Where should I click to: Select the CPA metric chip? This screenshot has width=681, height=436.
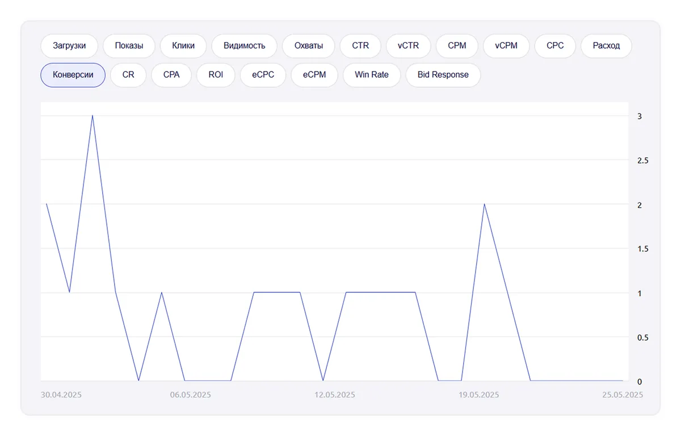pyautogui.click(x=171, y=75)
